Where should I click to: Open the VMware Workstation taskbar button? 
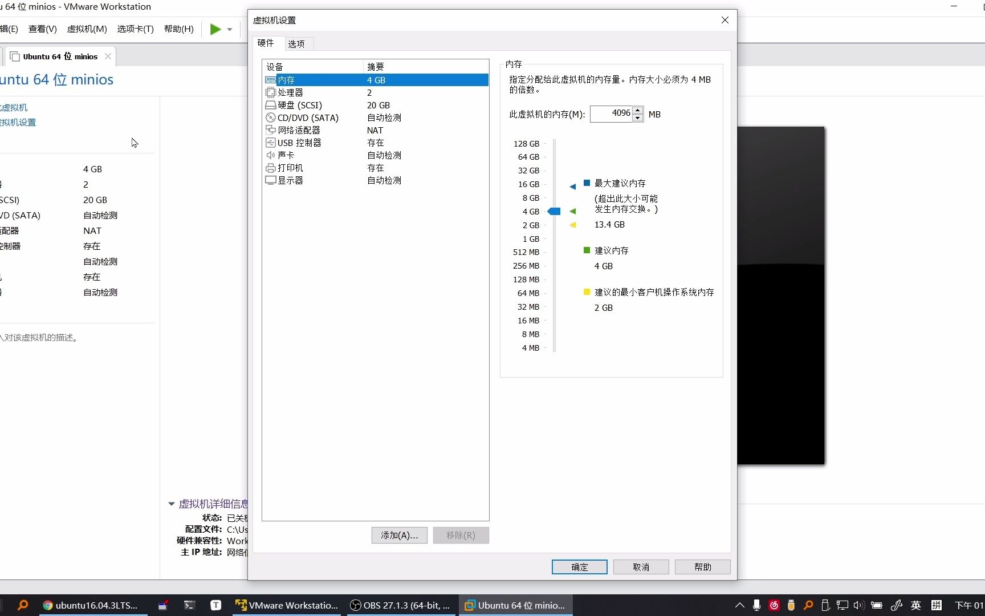tap(287, 605)
